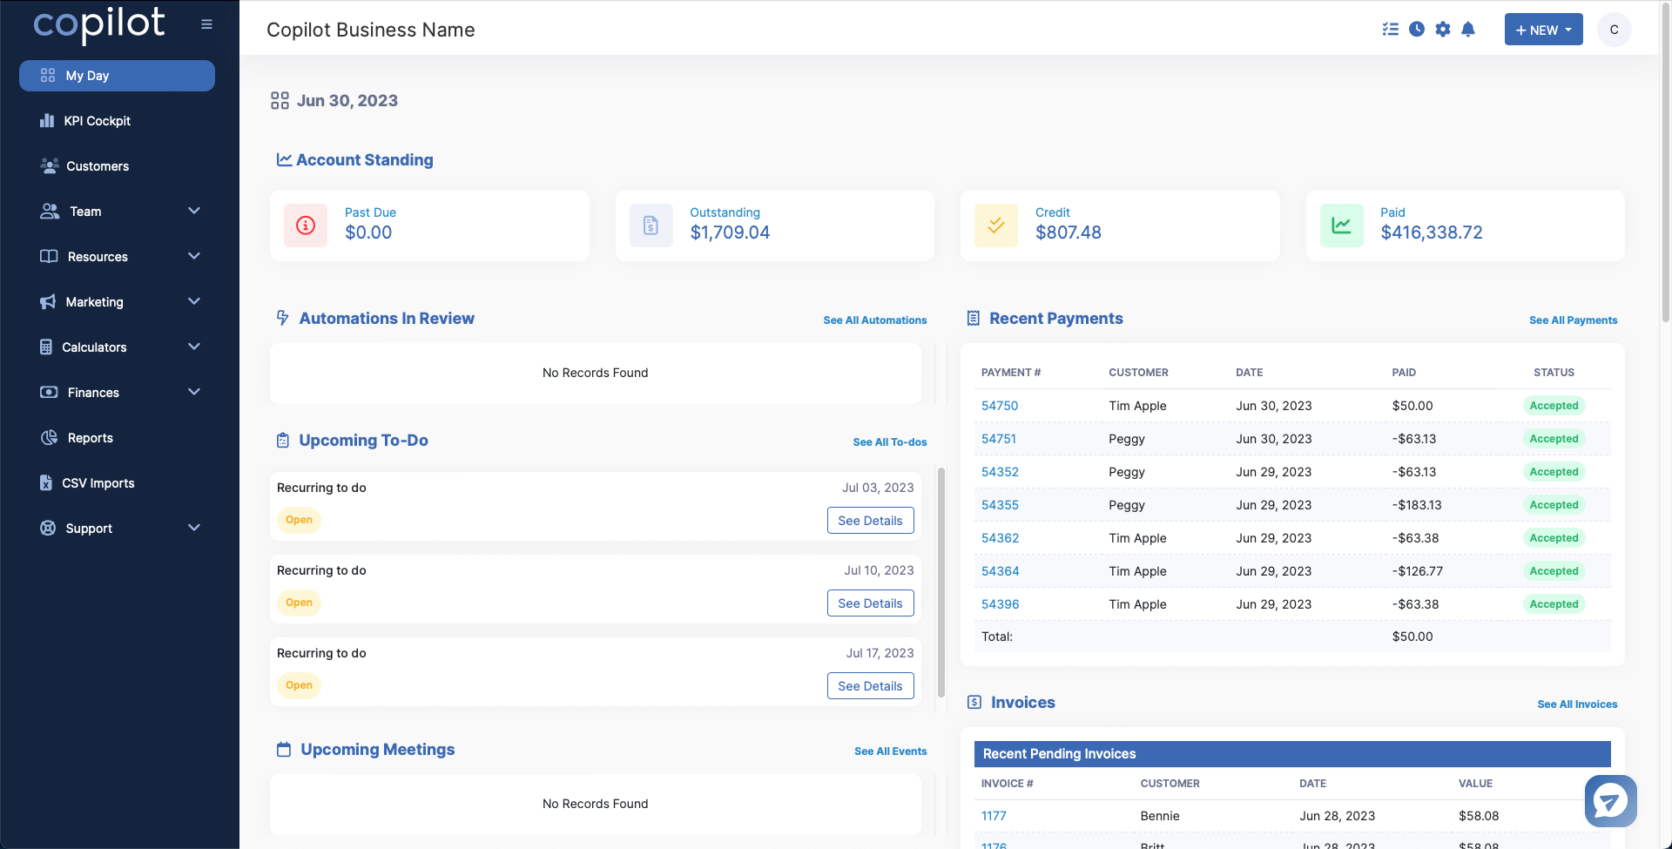Click the Open status badge for Jul 03 to-do
The image size is (1672, 849).
click(x=299, y=520)
